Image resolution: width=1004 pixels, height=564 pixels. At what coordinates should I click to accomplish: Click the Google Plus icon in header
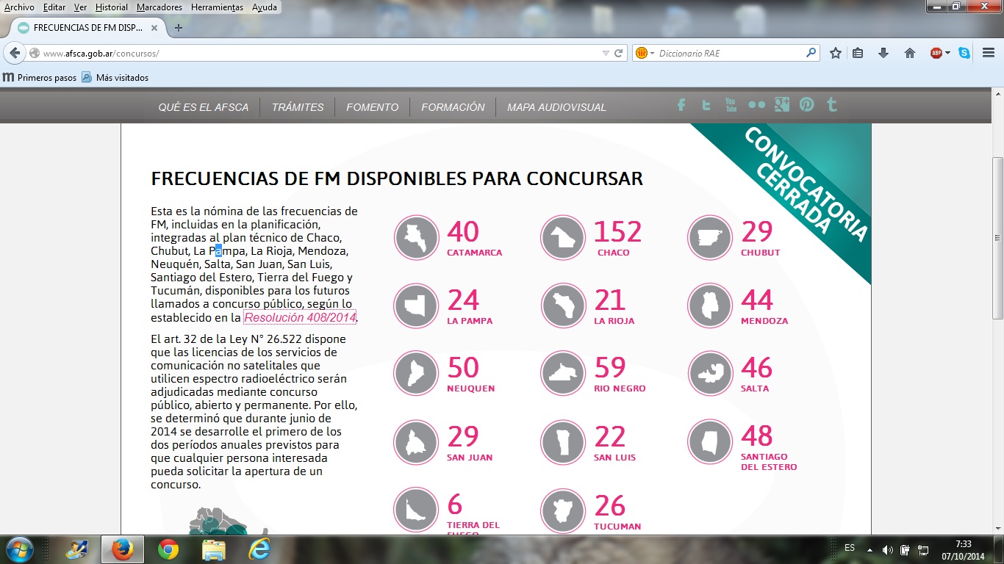(x=781, y=104)
